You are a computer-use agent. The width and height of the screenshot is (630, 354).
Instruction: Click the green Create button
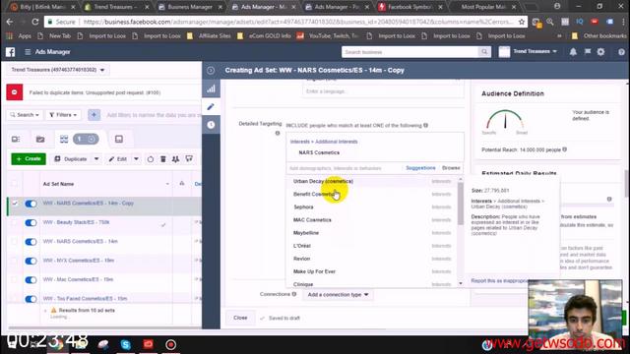coord(29,159)
